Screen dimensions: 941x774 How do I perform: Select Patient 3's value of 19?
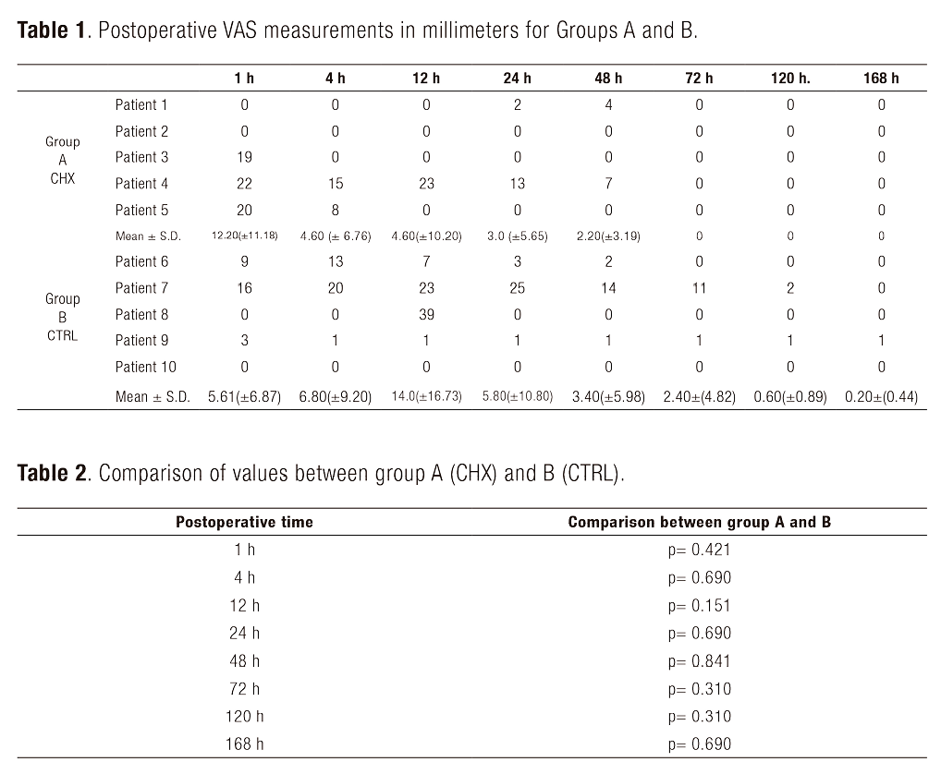[244, 157]
